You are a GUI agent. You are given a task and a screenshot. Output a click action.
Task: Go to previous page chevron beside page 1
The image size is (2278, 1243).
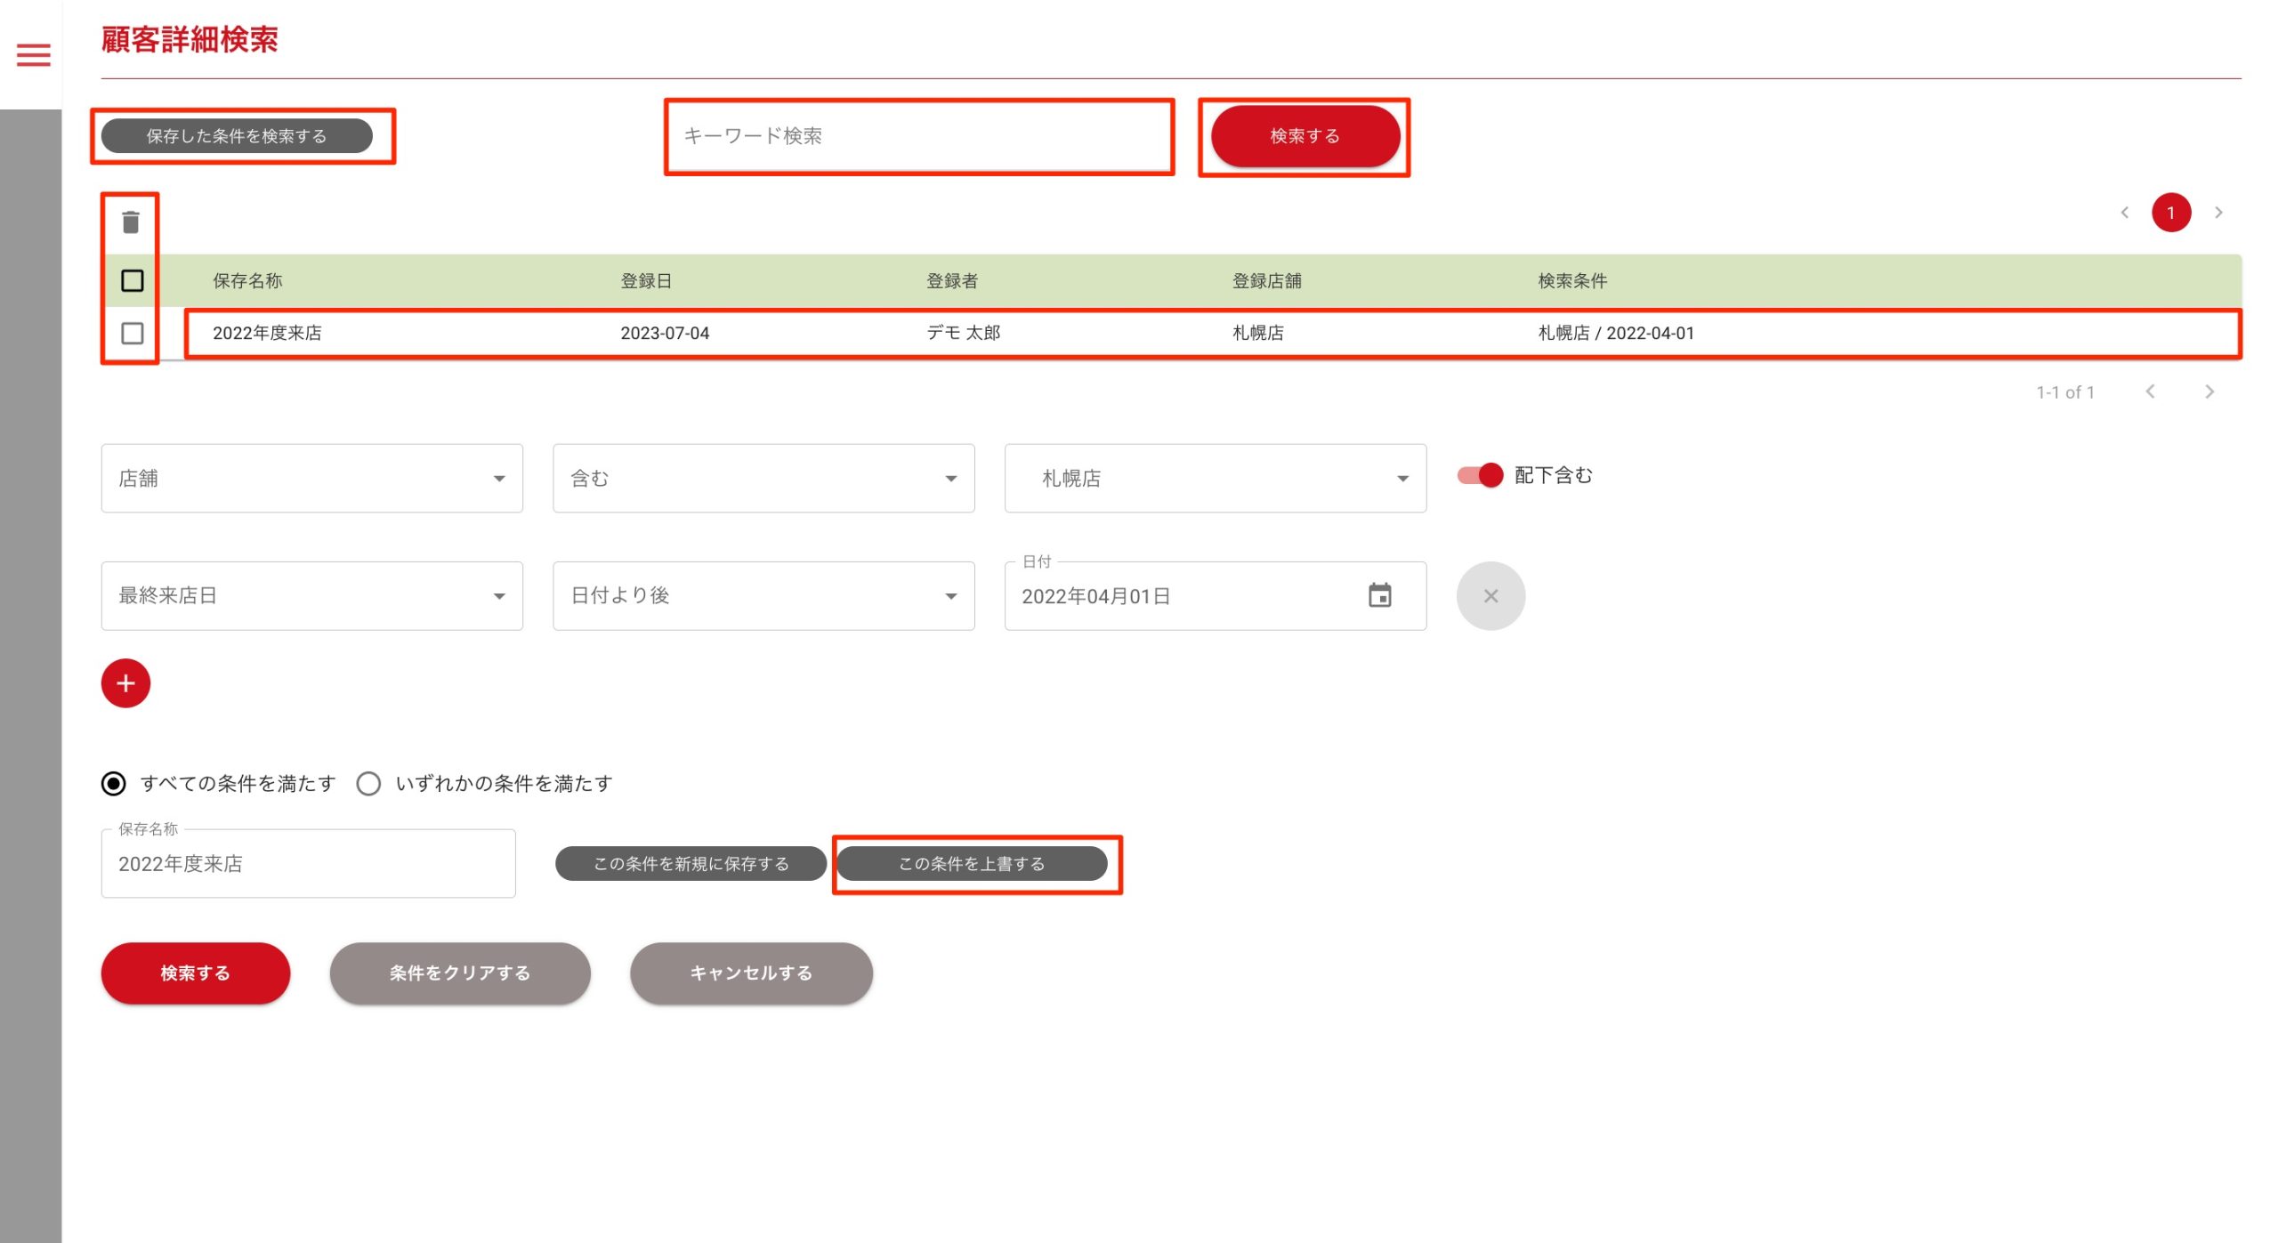pos(2125,213)
